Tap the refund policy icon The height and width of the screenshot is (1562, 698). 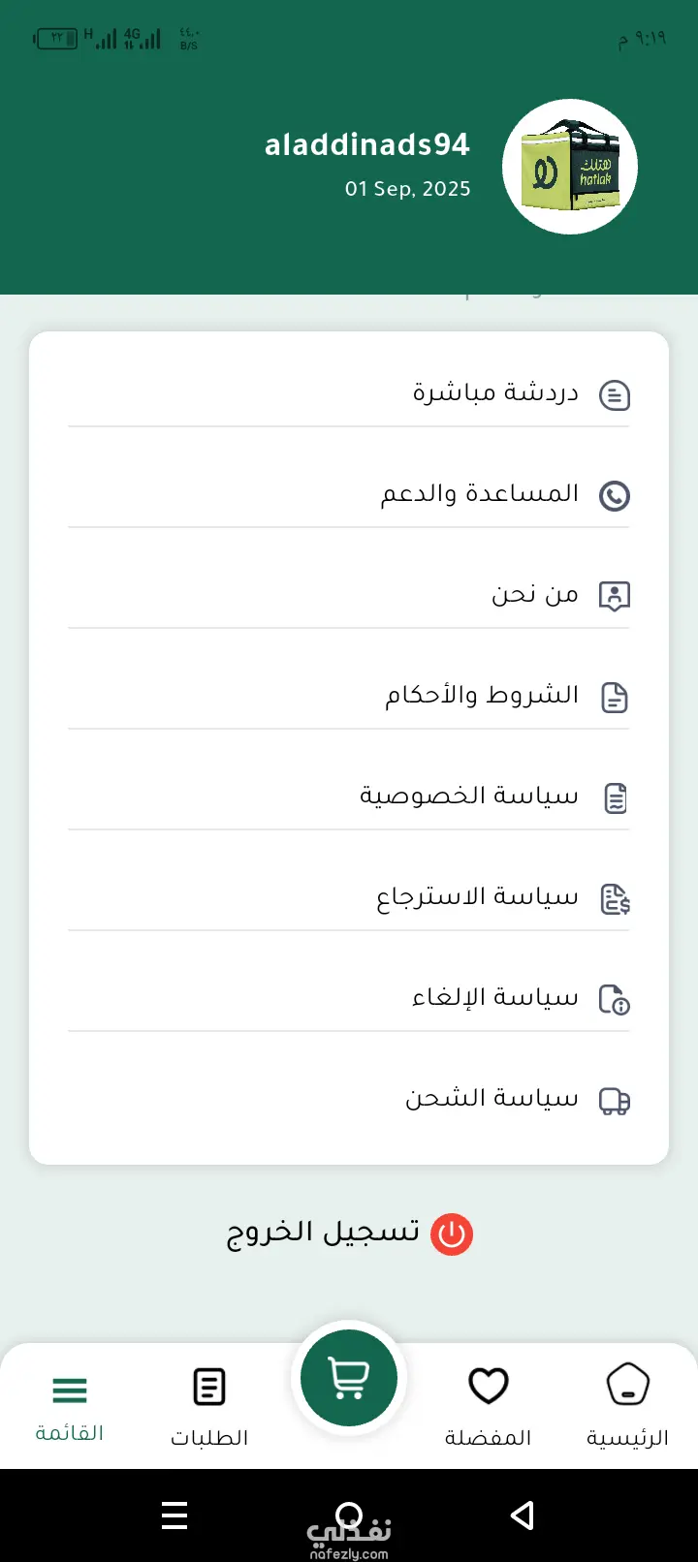pos(616,899)
